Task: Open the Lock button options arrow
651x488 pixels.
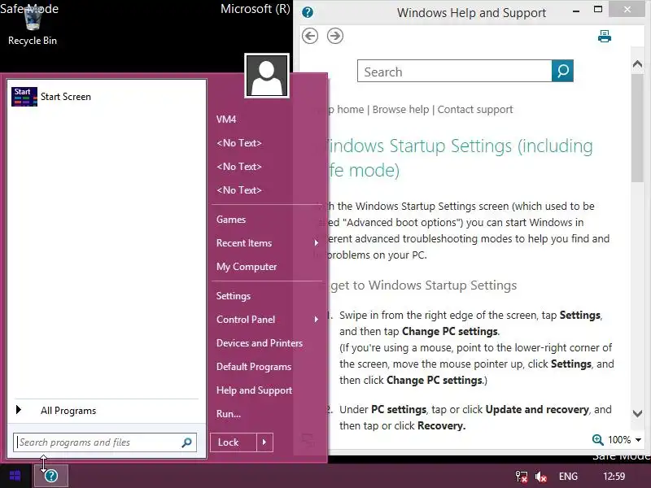Action: pyautogui.click(x=264, y=442)
